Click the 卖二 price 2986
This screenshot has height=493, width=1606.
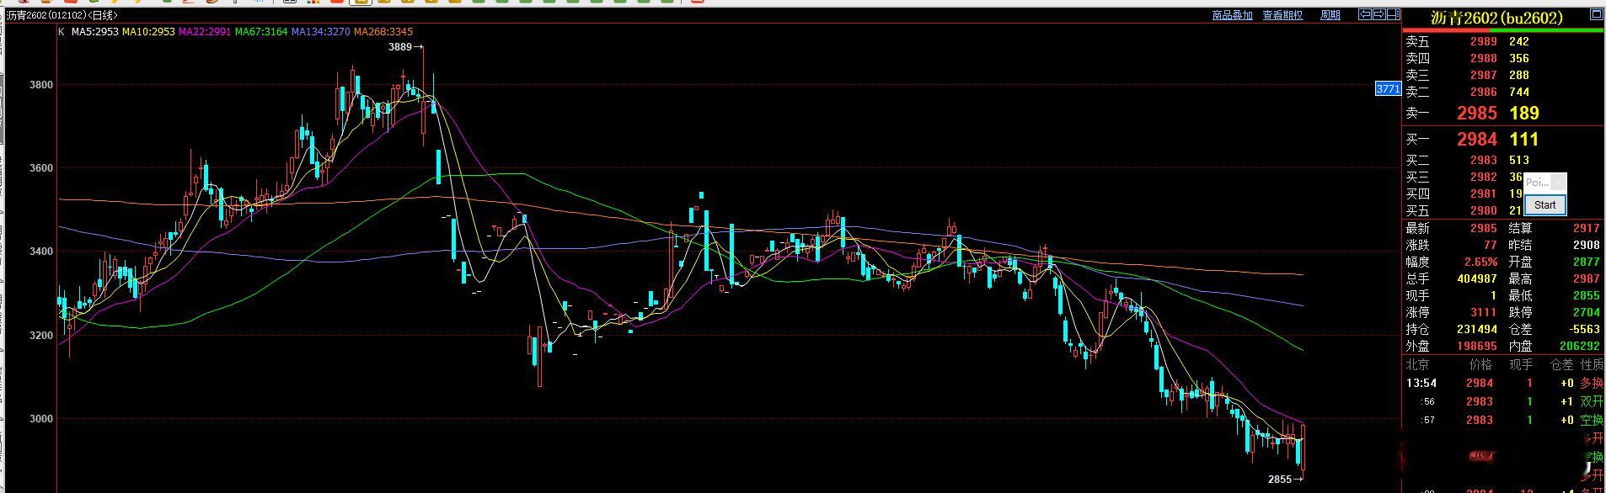click(x=1484, y=92)
